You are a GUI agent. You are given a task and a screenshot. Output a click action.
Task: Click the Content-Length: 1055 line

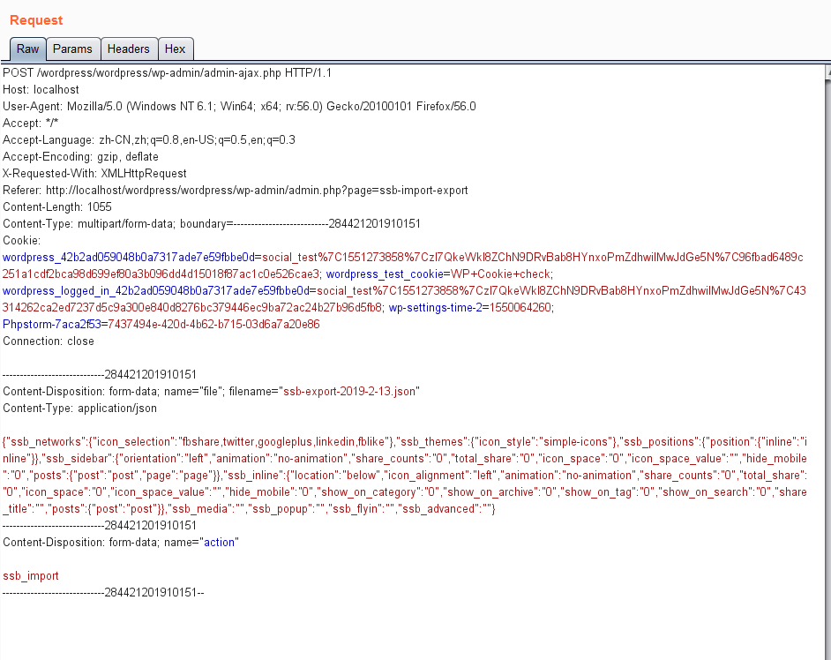(x=57, y=207)
